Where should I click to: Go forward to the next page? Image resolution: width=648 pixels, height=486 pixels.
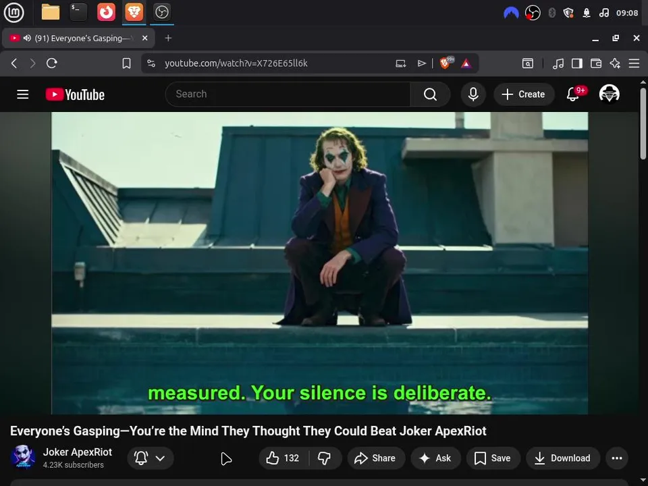click(x=32, y=63)
